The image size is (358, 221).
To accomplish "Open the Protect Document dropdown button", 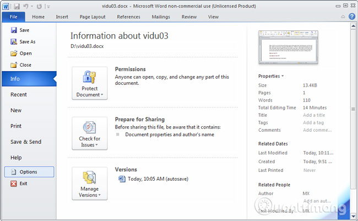I will coord(89,83).
